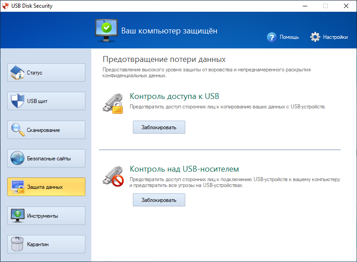Click the USB Disk Security window title text
This screenshot has width=357, height=262.
pyautogui.click(x=32, y=6)
